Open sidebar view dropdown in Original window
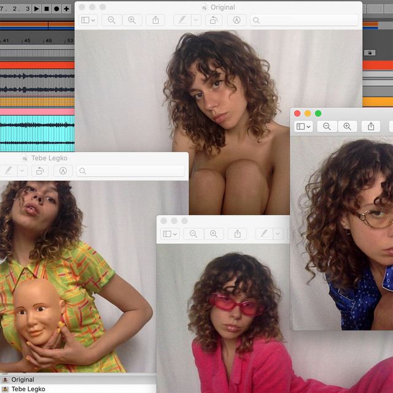This screenshot has height=393, width=393. tap(88, 20)
